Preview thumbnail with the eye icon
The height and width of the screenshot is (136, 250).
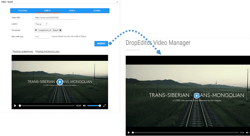coord(36,30)
